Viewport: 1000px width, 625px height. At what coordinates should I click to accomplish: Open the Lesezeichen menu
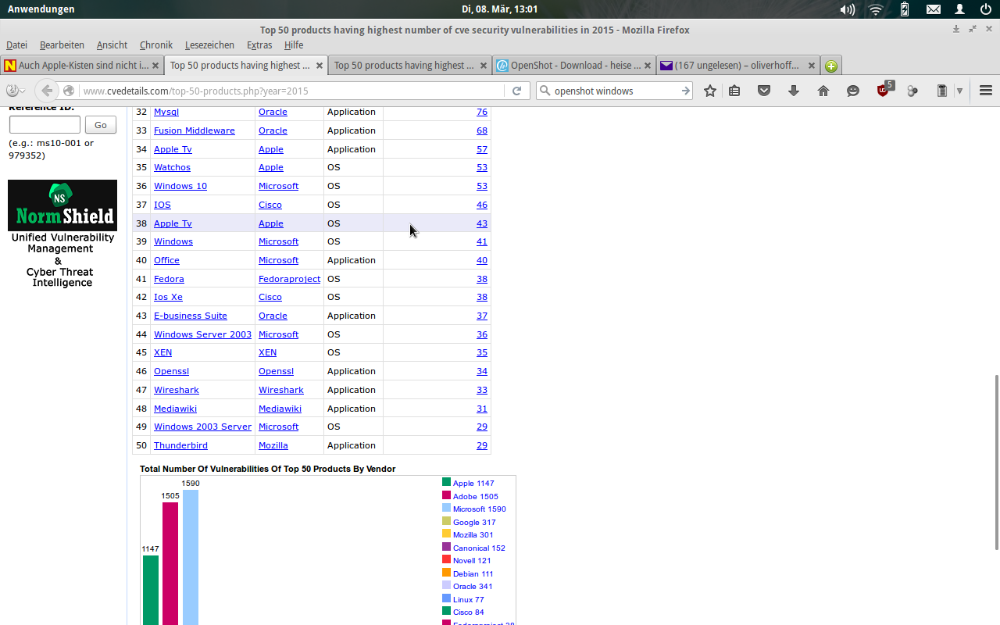pos(209,45)
